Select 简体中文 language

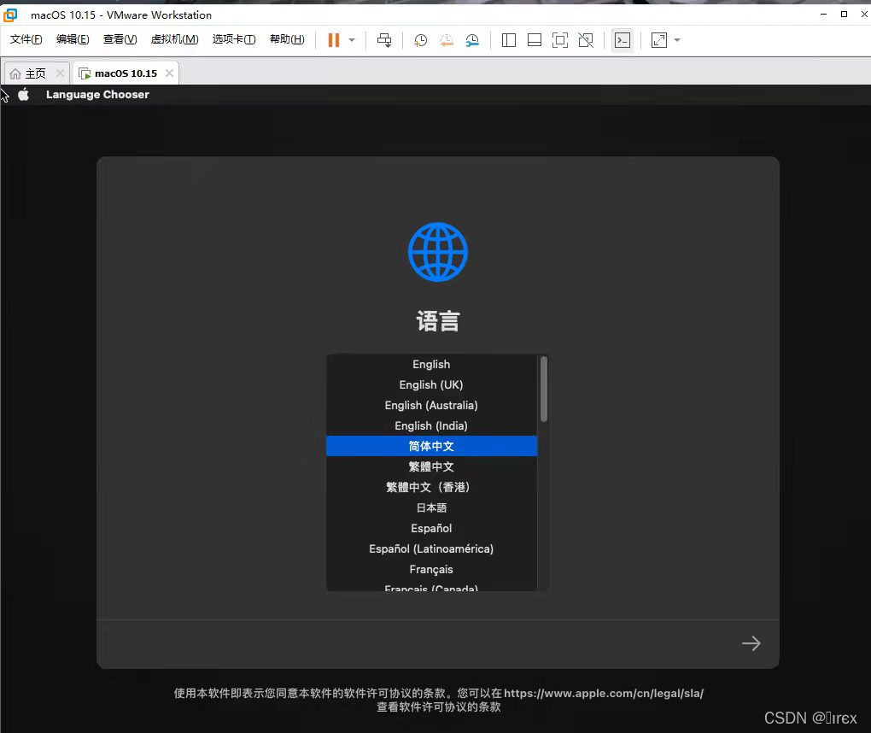click(431, 446)
